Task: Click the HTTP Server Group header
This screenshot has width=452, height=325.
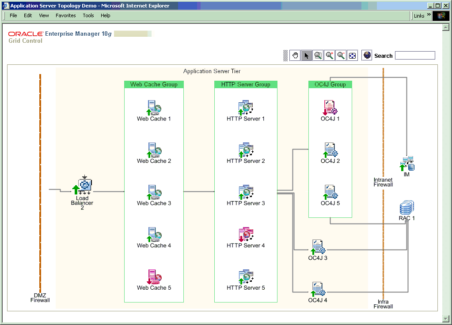Action: (246, 85)
